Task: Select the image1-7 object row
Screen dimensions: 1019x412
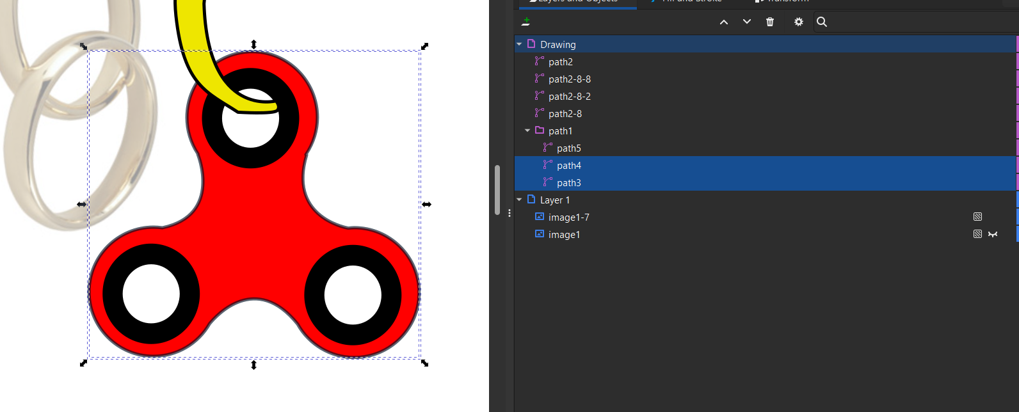Action: tap(568, 217)
